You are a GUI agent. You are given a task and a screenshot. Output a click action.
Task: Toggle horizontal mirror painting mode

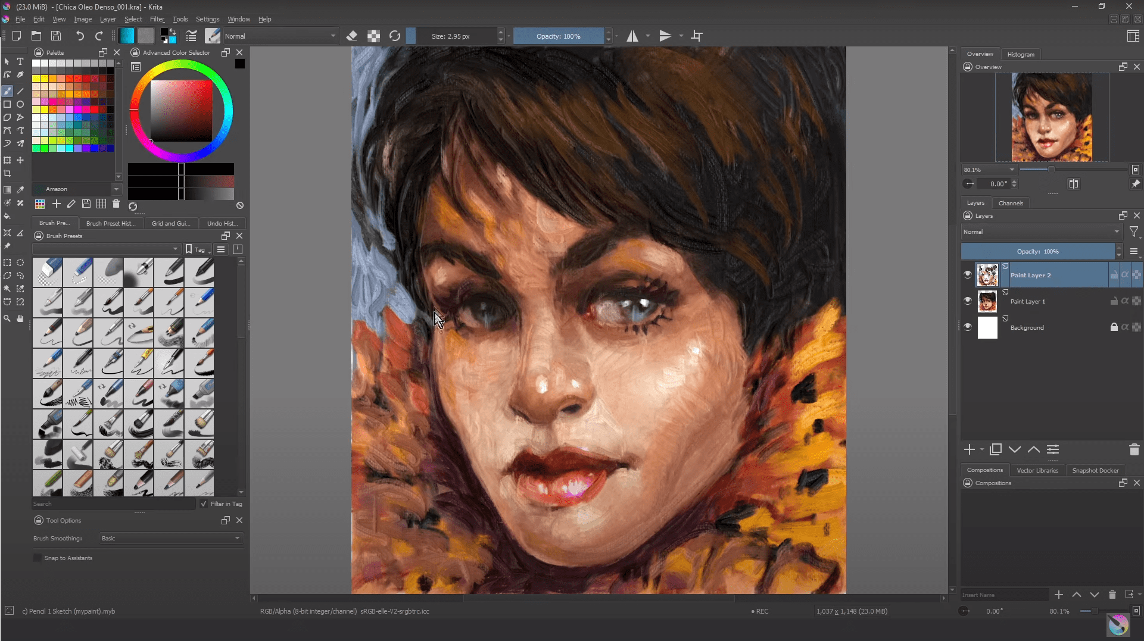[632, 36]
